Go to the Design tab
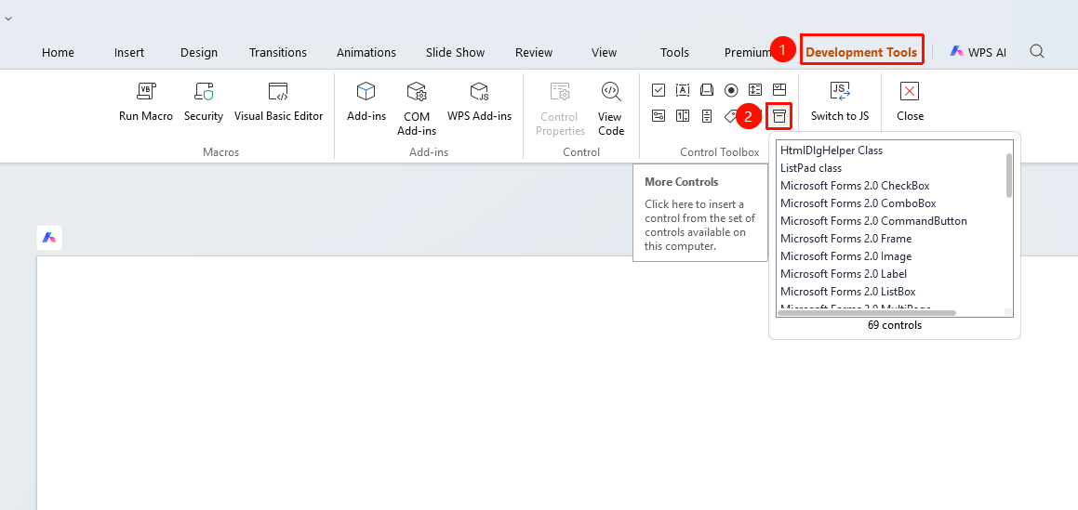The image size is (1078, 510). click(199, 52)
